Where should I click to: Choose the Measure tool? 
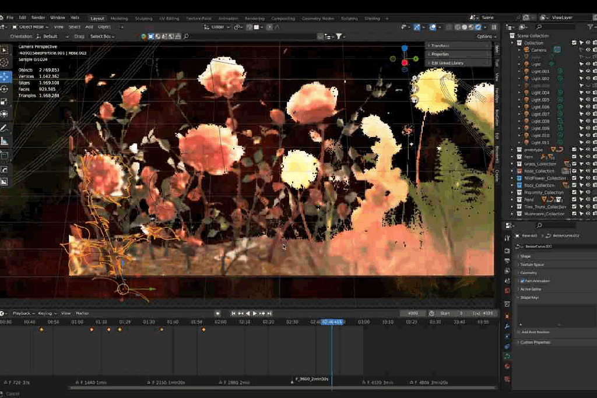coord(4,142)
